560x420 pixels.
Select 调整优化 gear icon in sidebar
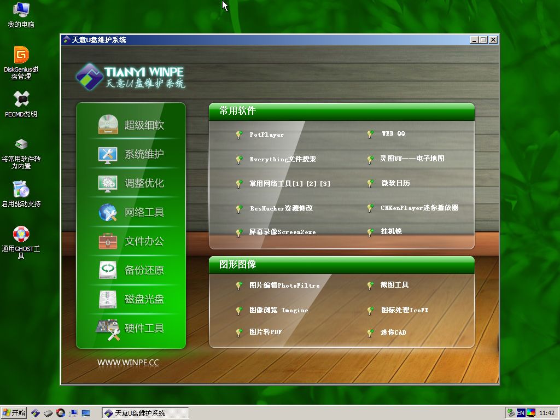tap(108, 184)
